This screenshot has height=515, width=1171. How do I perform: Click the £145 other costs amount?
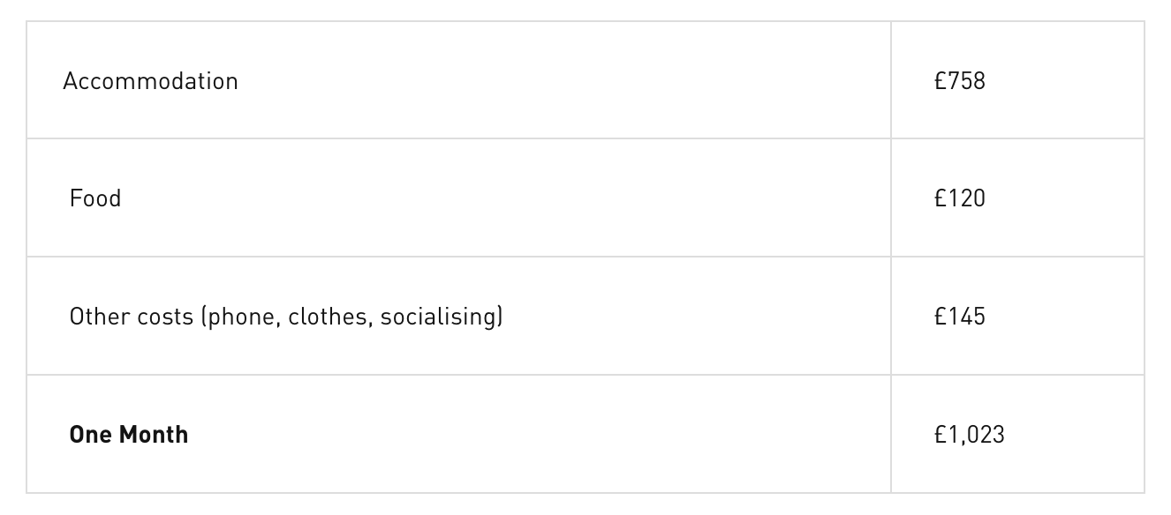[959, 317]
